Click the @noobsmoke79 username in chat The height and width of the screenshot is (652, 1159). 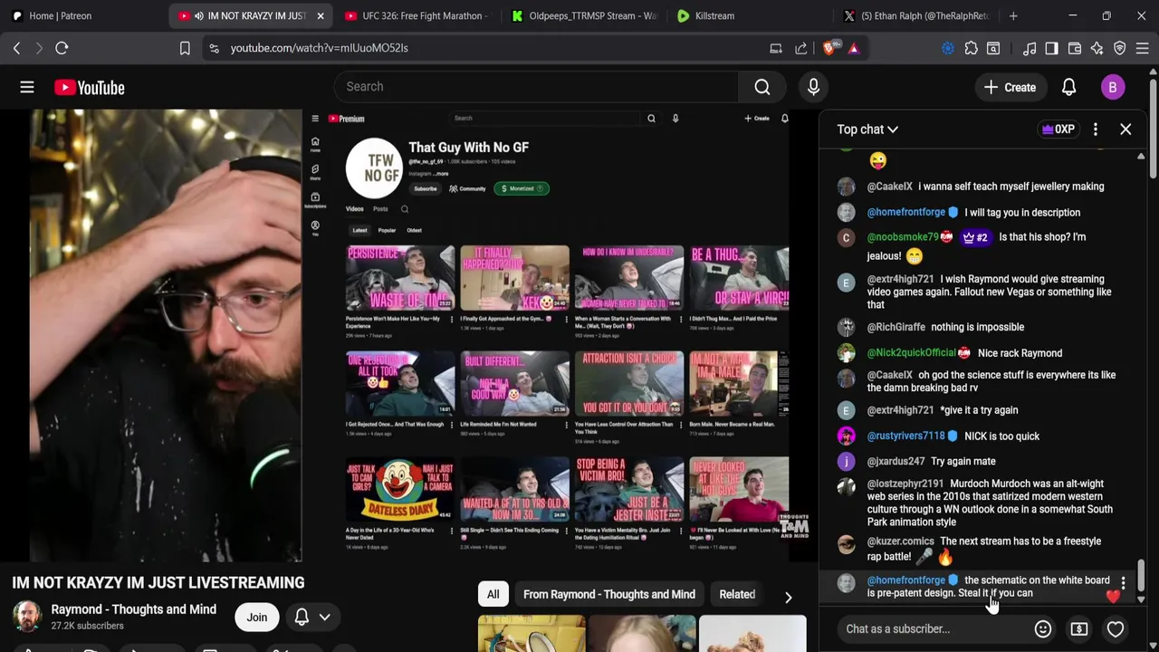[x=902, y=237]
